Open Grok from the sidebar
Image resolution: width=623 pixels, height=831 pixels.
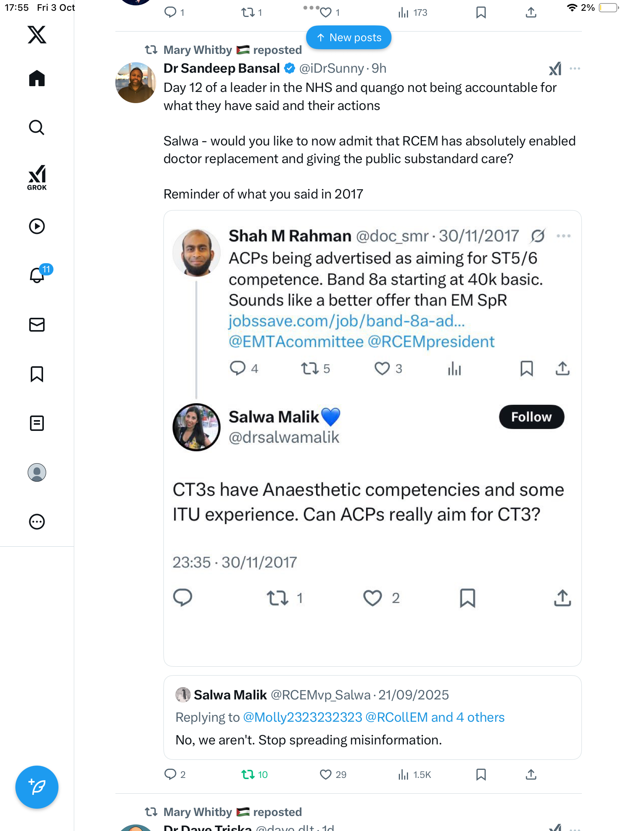click(x=37, y=177)
